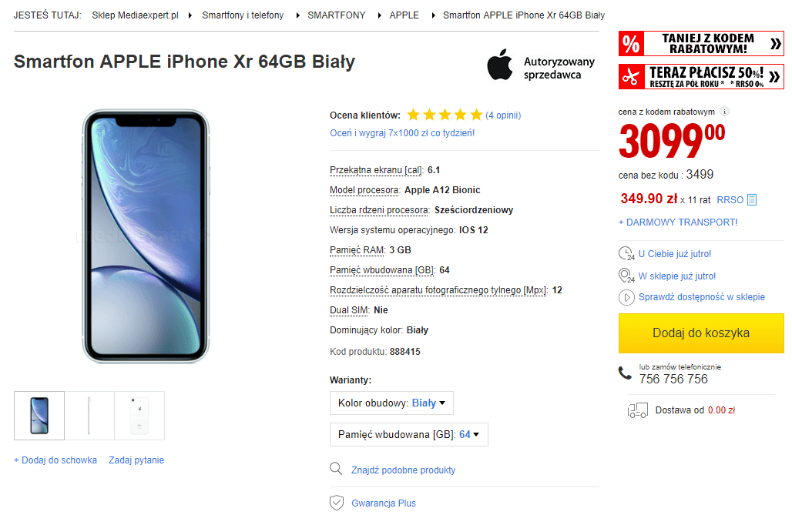Click Dodaj do schowka link

(55, 460)
